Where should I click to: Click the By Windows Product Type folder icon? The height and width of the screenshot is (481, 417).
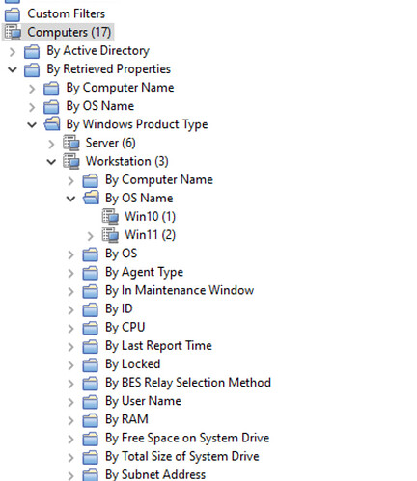coord(52,124)
